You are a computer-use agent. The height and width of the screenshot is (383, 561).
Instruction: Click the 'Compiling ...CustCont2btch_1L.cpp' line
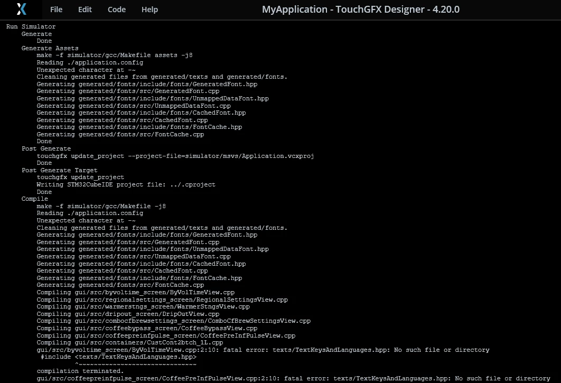point(130,342)
